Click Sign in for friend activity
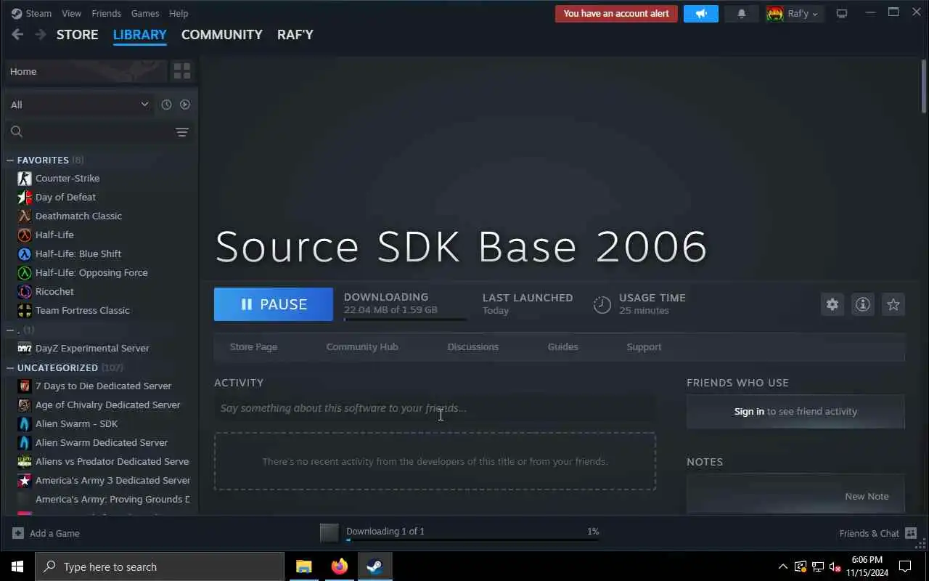This screenshot has width=929, height=581. tap(749, 411)
